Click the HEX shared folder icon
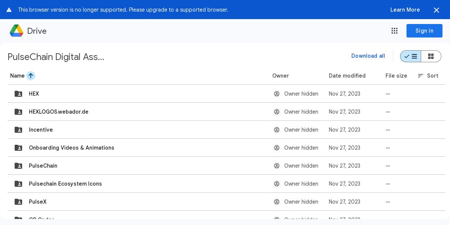Screen dimensions: 450x225 (18, 94)
